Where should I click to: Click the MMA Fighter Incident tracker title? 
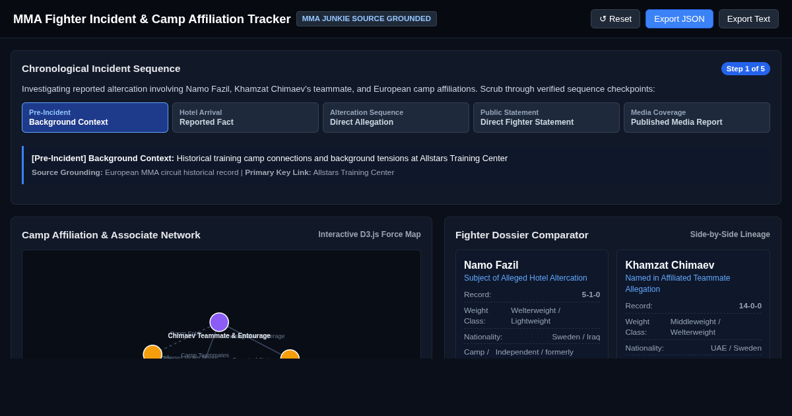point(152,19)
